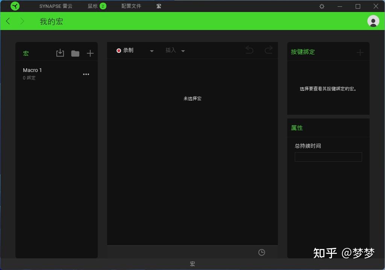Screen dimensions: 385x270
Task: Open the delay clock icon
Action: (262, 252)
